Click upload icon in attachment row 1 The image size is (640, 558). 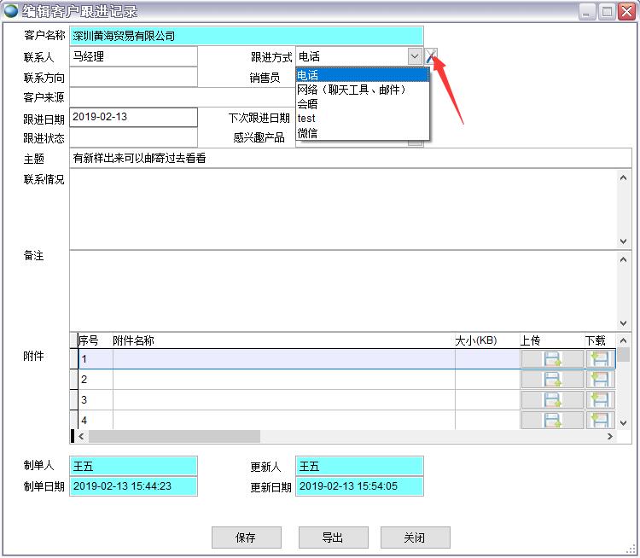click(552, 359)
